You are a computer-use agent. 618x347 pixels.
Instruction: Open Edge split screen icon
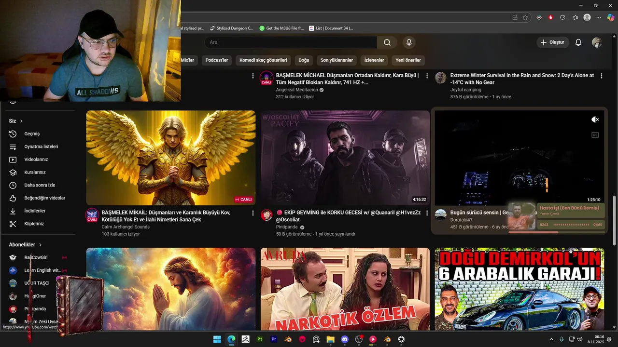click(515, 17)
